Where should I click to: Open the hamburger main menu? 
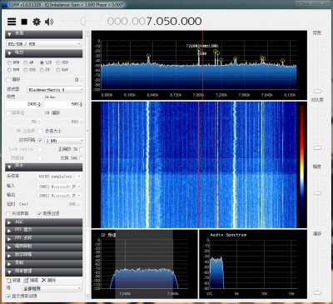12,22
